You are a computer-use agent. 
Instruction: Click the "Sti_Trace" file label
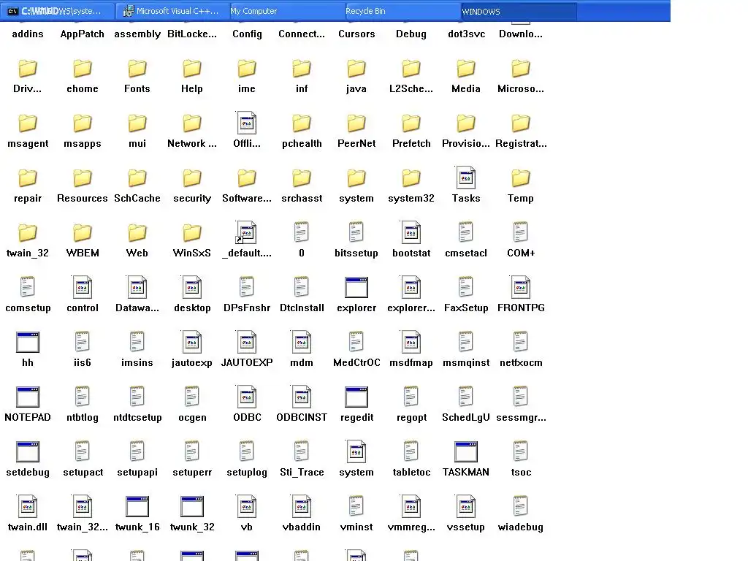point(302,473)
